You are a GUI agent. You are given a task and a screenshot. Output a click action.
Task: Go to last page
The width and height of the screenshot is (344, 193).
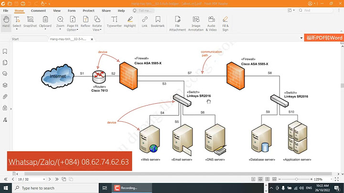point(56,179)
